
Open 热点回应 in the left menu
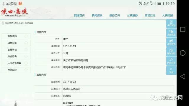(x=12, y=70)
